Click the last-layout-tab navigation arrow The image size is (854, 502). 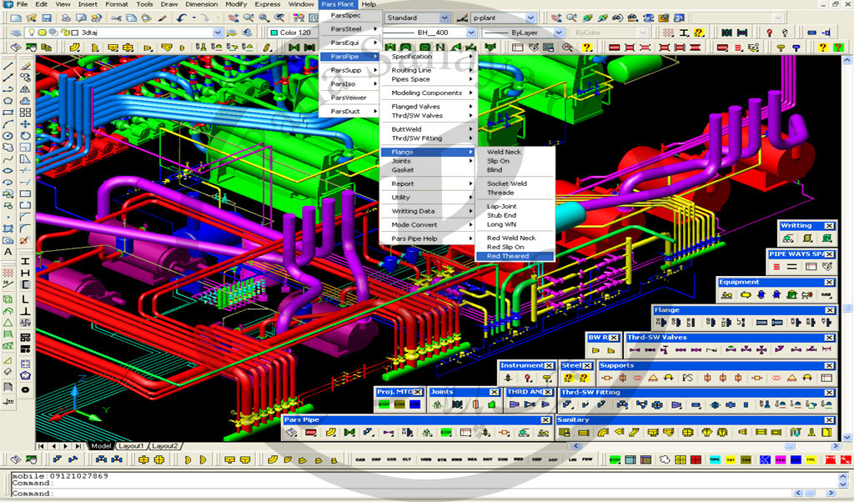pos(78,446)
